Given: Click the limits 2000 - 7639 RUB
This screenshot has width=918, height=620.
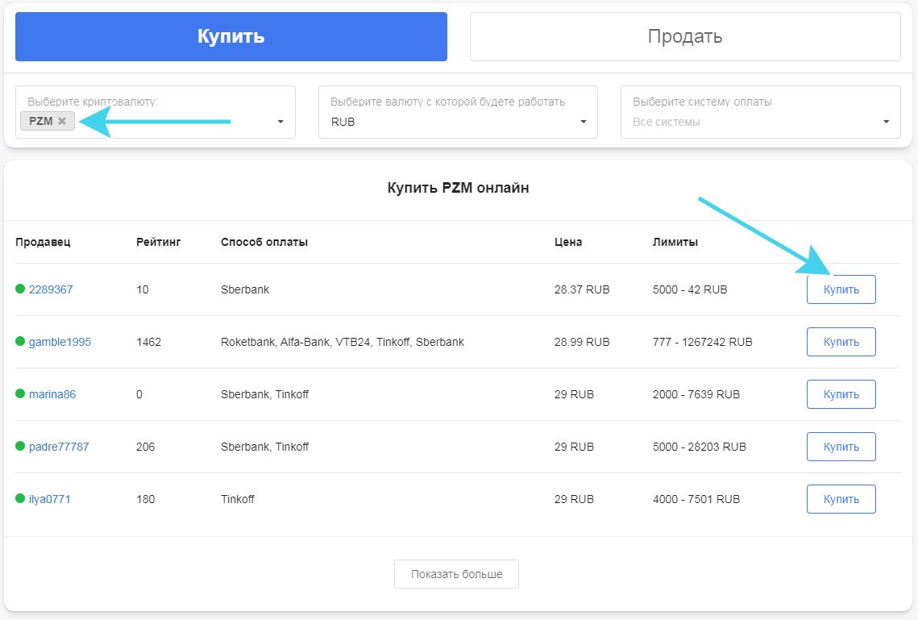Looking at the screenshot, I should [696, 394].
